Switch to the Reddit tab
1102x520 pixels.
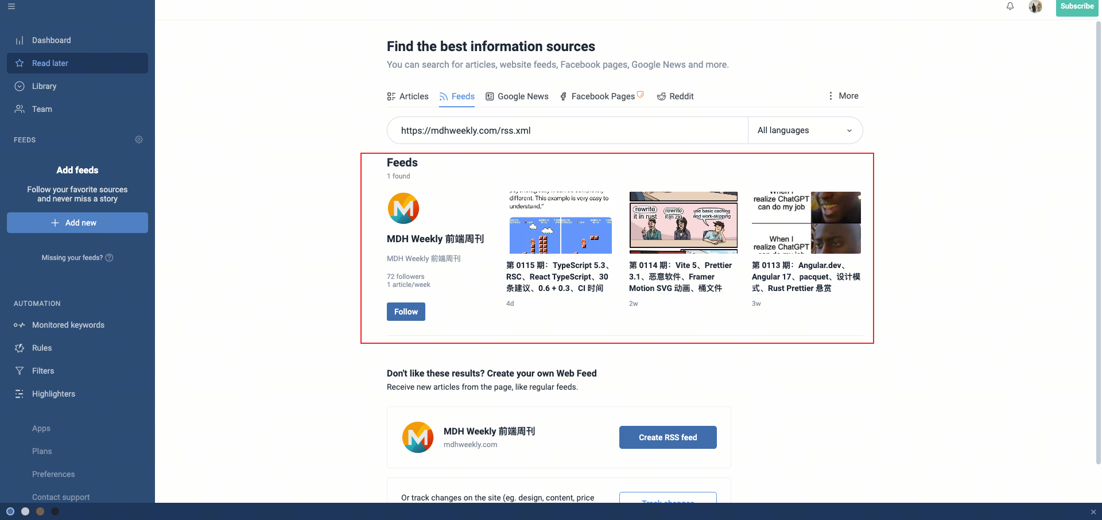(x=676, y=96)
